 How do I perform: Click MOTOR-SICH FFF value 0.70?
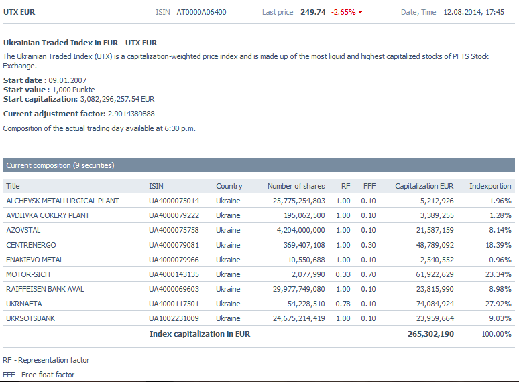[368, 274]
